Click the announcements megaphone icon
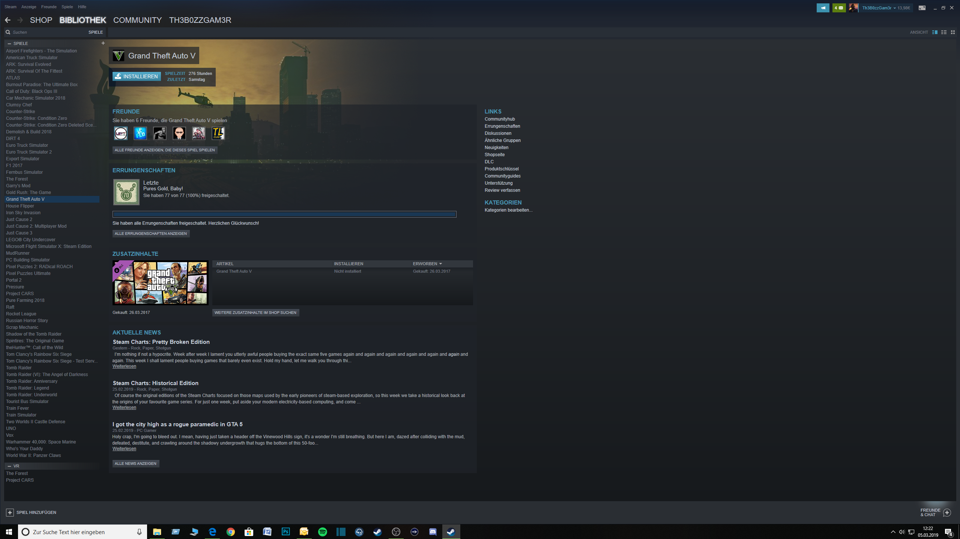 823,8
